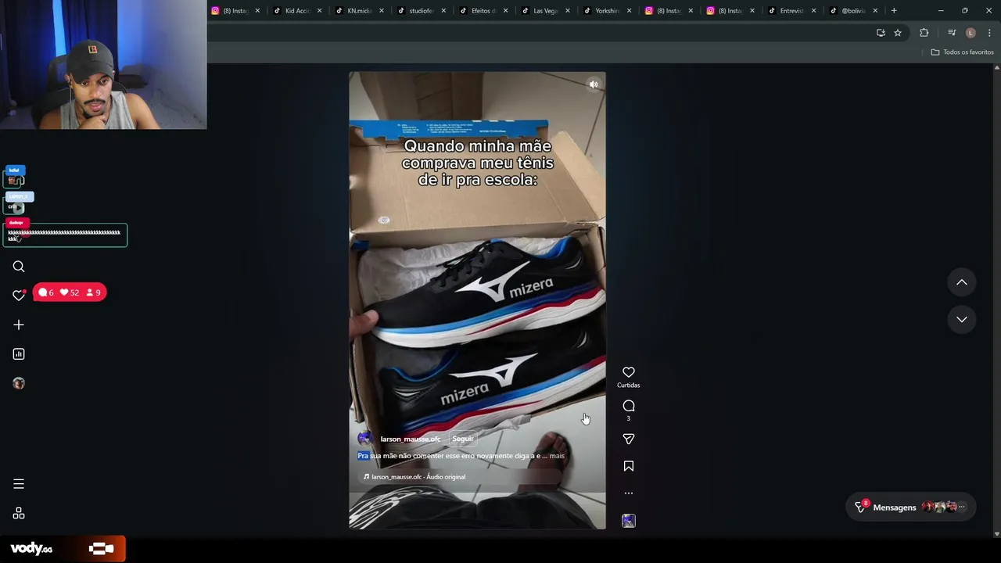
Task: Select the profile avatar beside larson_mausse.ofc
Action: coord(364,439)
